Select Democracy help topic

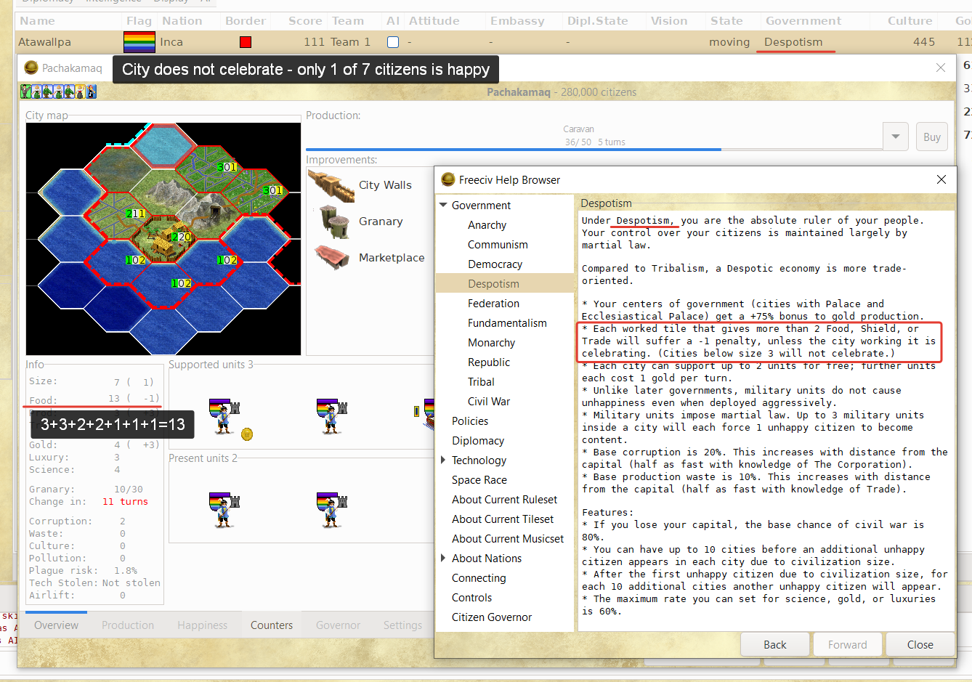[495, 264]
